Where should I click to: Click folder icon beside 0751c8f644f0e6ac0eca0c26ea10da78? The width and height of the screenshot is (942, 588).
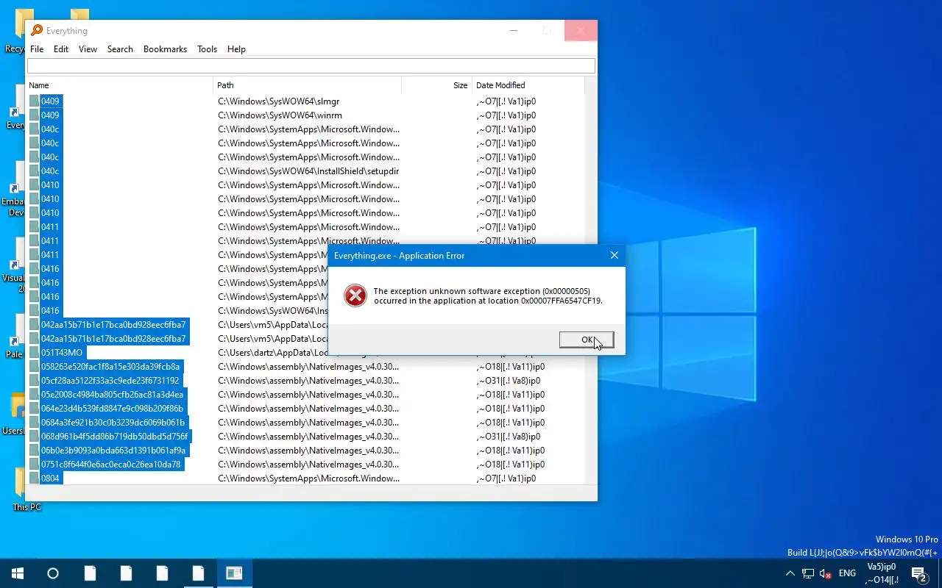[34, 465]
